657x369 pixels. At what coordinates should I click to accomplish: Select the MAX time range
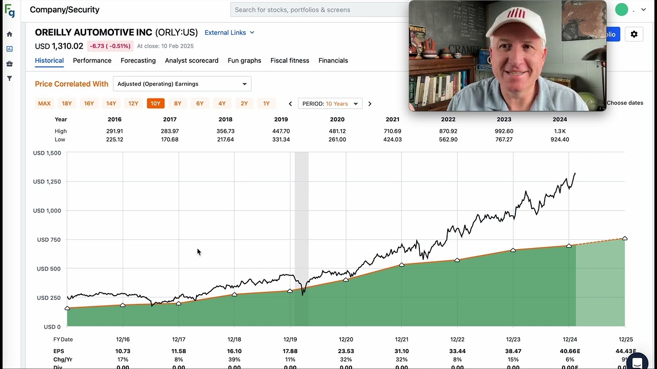point(44,104)
